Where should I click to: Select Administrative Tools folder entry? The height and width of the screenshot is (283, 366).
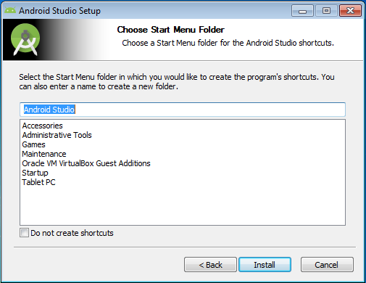(x=57, y=135)
